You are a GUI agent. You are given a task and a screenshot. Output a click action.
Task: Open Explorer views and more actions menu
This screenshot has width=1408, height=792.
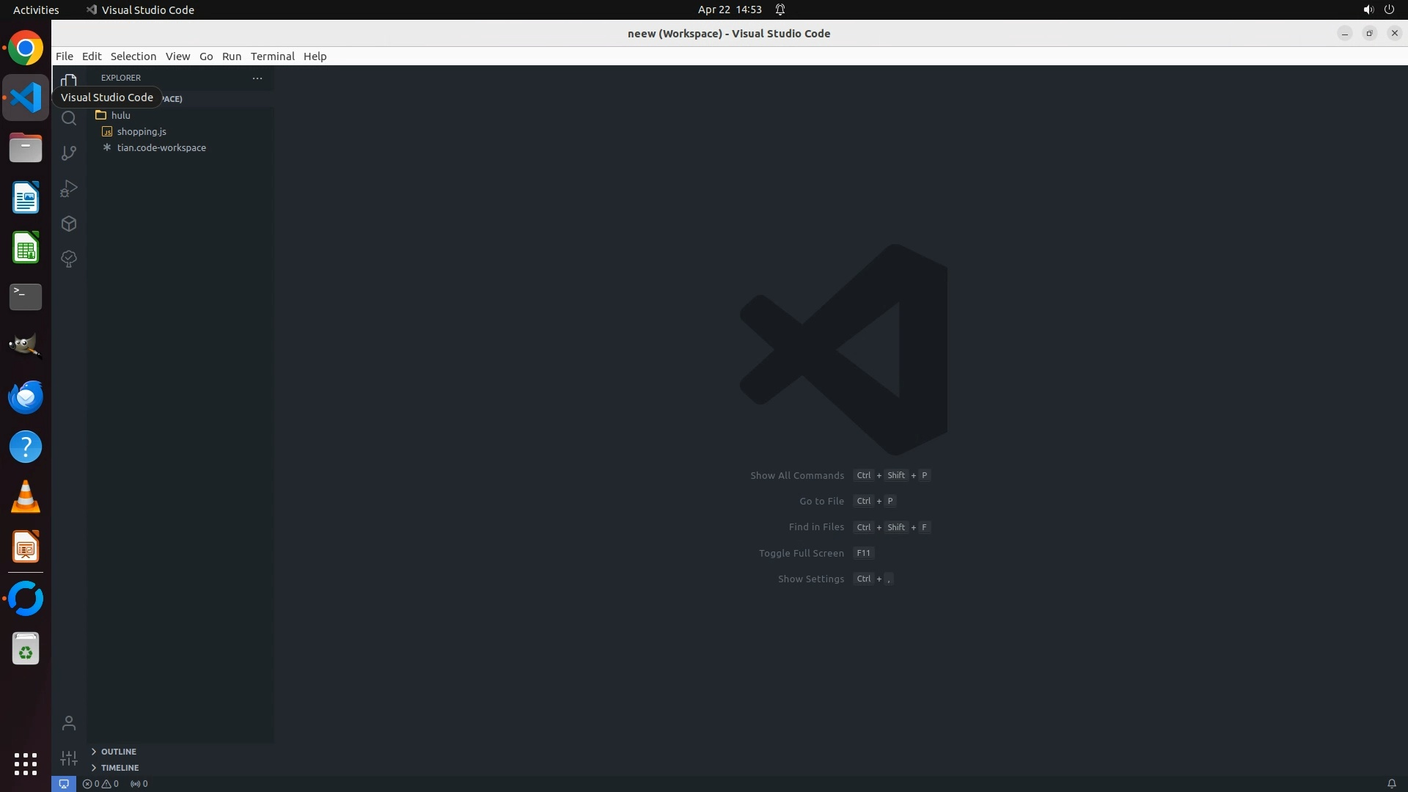(257, 78)
